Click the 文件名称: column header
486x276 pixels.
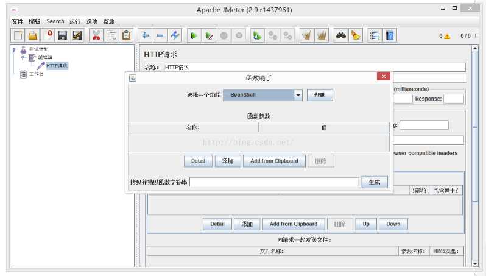click(x=272, y=251)
